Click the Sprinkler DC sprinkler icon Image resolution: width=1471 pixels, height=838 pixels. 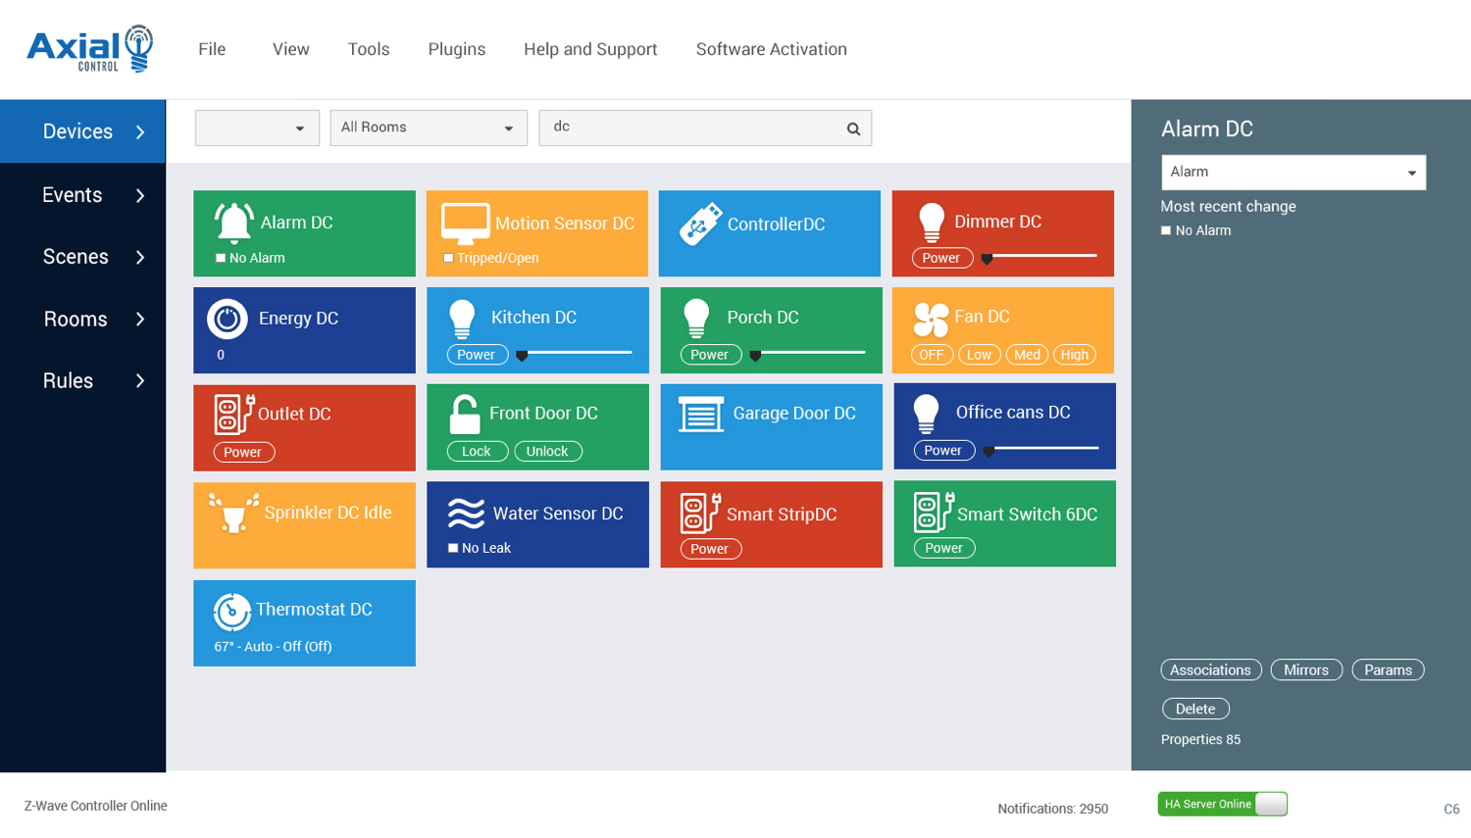233,513
